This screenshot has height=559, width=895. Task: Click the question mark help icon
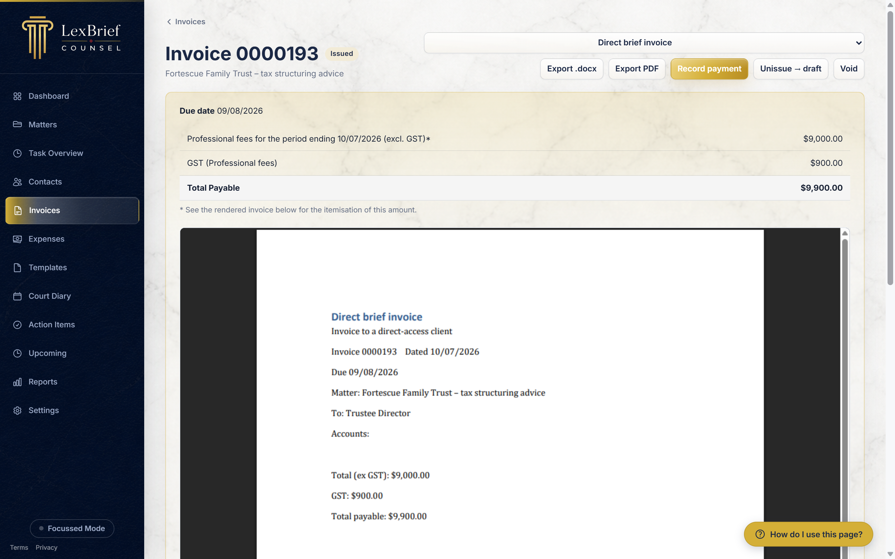tap(760, 534)
